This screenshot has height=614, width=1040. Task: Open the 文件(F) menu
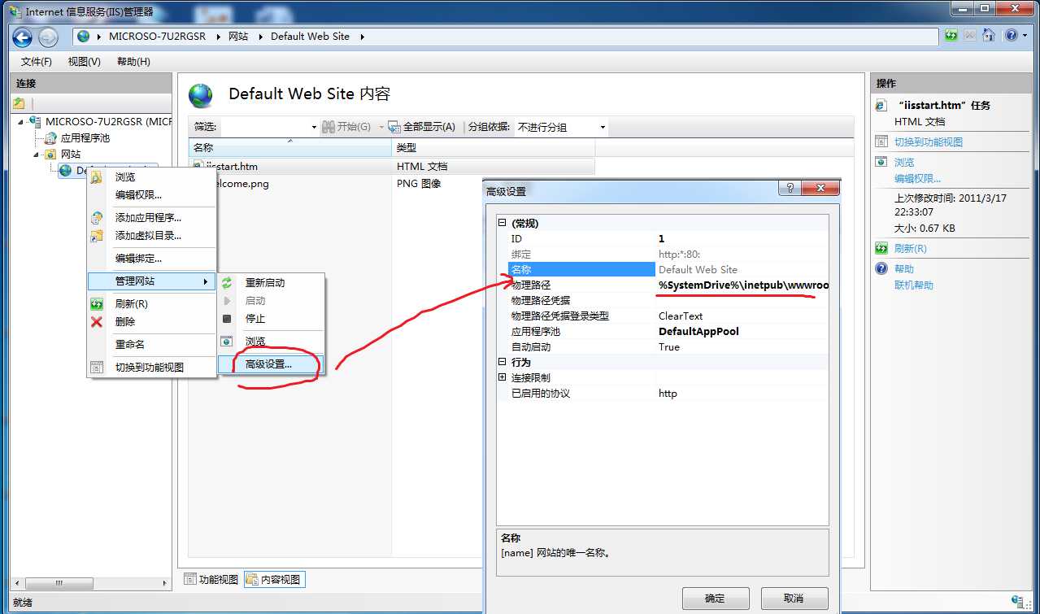tap(37, 62)
